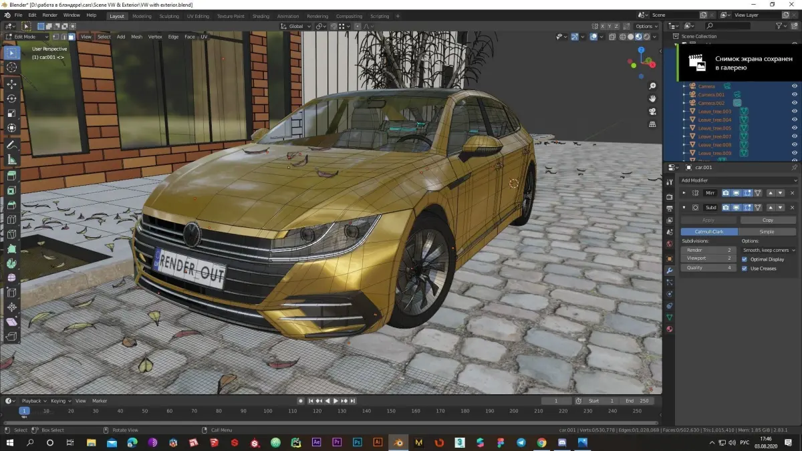The width and height of the screenshot is (802, 451).
Task: Click the Copy modifier button
Action: pyautogui.click(x=768, y=220)
